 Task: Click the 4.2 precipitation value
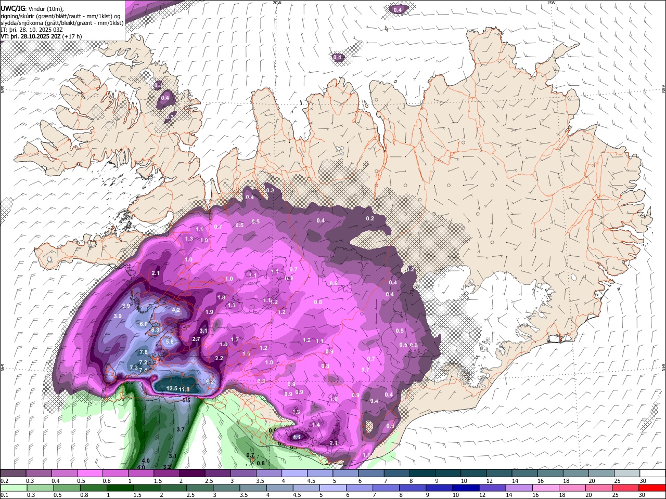point(176,310)
